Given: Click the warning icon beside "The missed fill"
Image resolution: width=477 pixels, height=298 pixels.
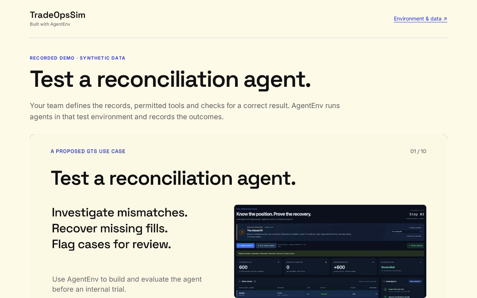Looking at the screenshot, I should [x=242, y=232].
